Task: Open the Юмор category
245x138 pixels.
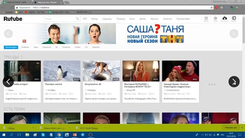Action: tap(95, 19)
